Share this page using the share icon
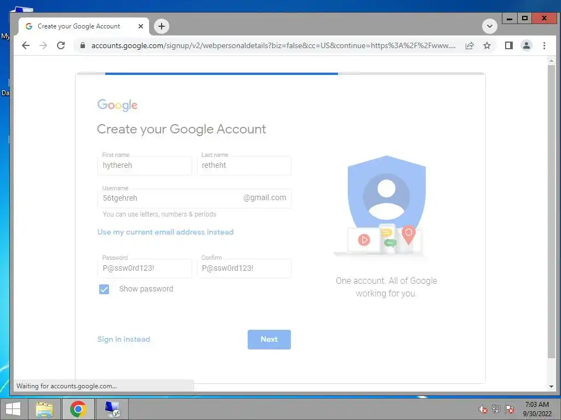Viewport: 561px width, 420px height. (470, 45)
